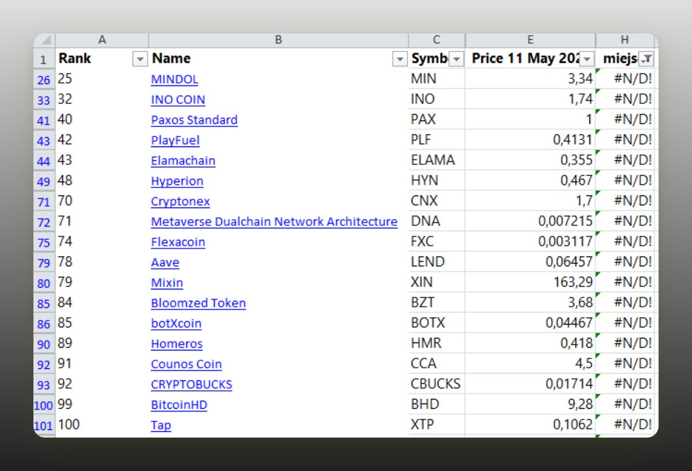Select rank cell 25
This screenshot has width=692, height=471.
click(102, 80)
